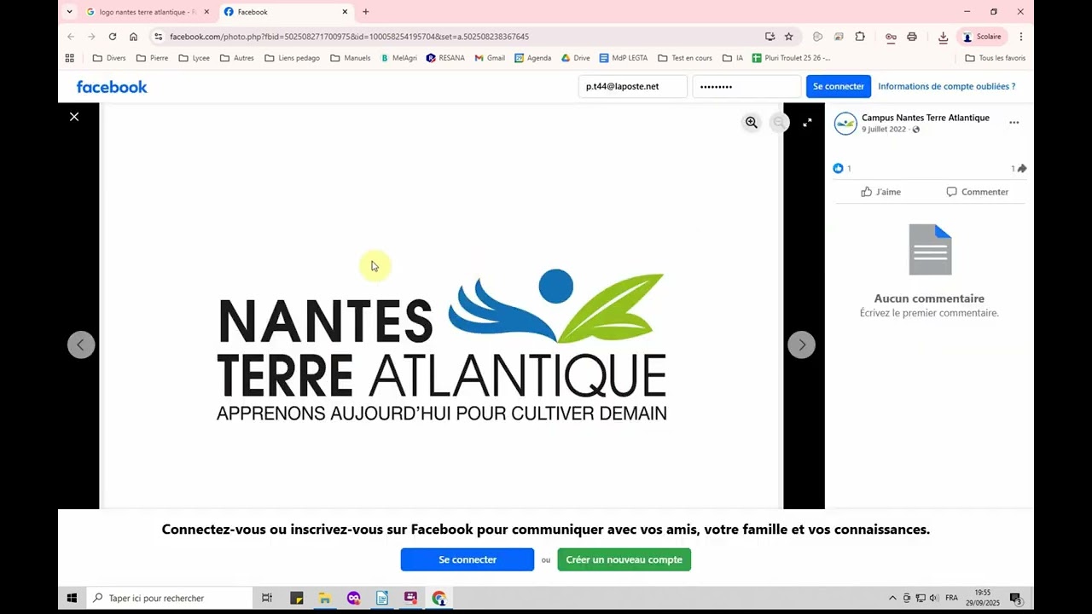View site information icon in address bar
Screen dimensions: 1092x614
pos(158,37)
